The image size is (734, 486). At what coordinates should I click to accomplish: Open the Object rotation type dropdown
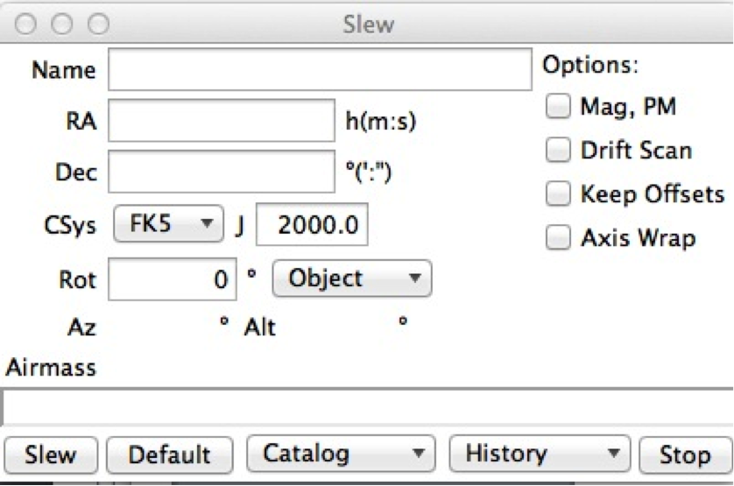coord(352,279)
